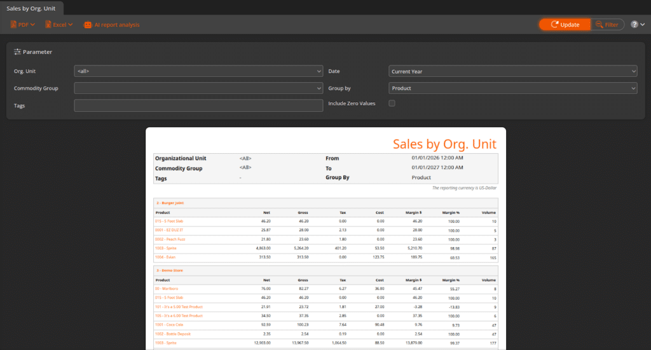Click the Filter magnifier icon
The image size is (651, 350).
point(598,25)
